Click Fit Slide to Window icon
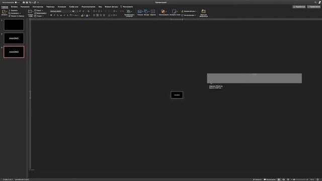The height and width of the screenshot is (181, 322). click(317, 179)
